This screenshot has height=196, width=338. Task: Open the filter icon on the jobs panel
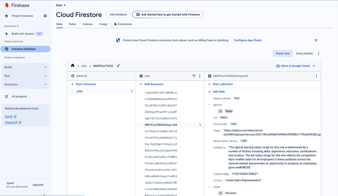coord(194,76)
